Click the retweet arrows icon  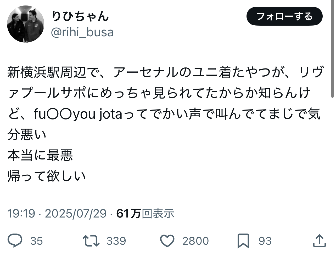click(x=91, y=241)
